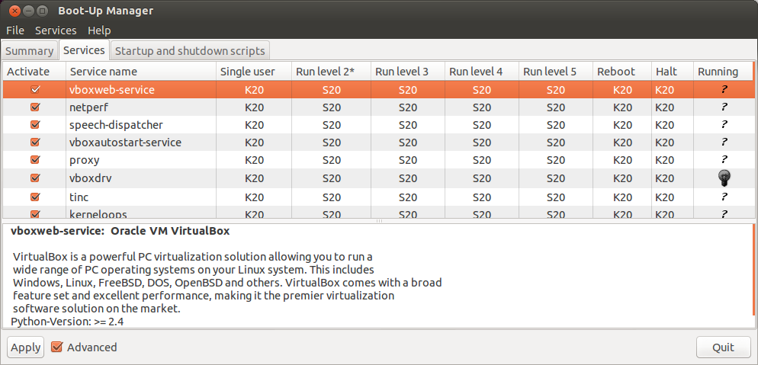Open the Services menu
This screenshot has height=365, width=758.
pyautogui.click(x=56, y=30)
